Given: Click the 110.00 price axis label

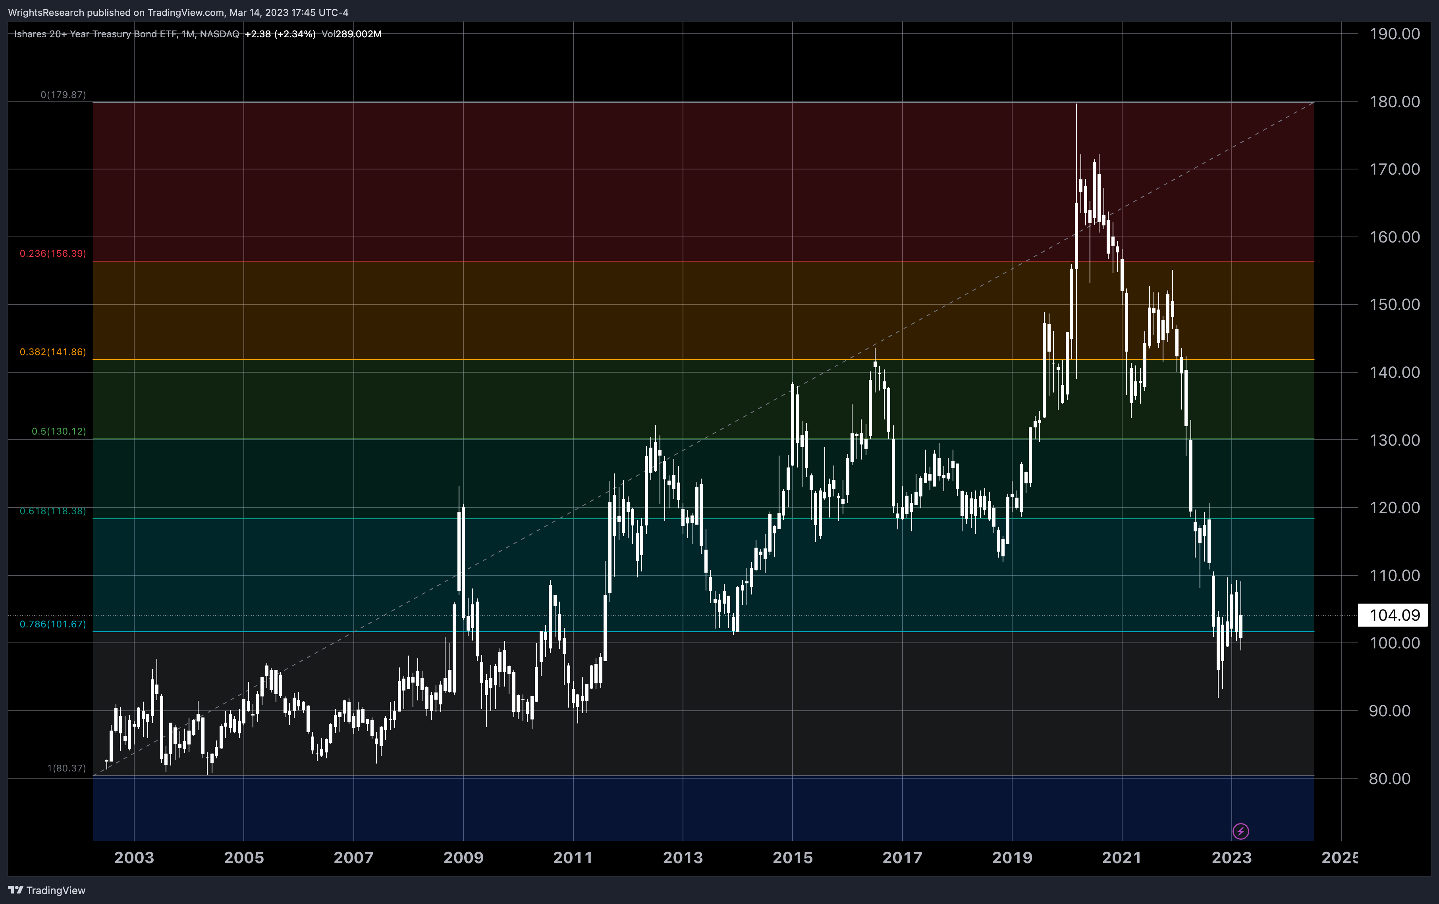Looking at the screenshot, I should 1394,575.
